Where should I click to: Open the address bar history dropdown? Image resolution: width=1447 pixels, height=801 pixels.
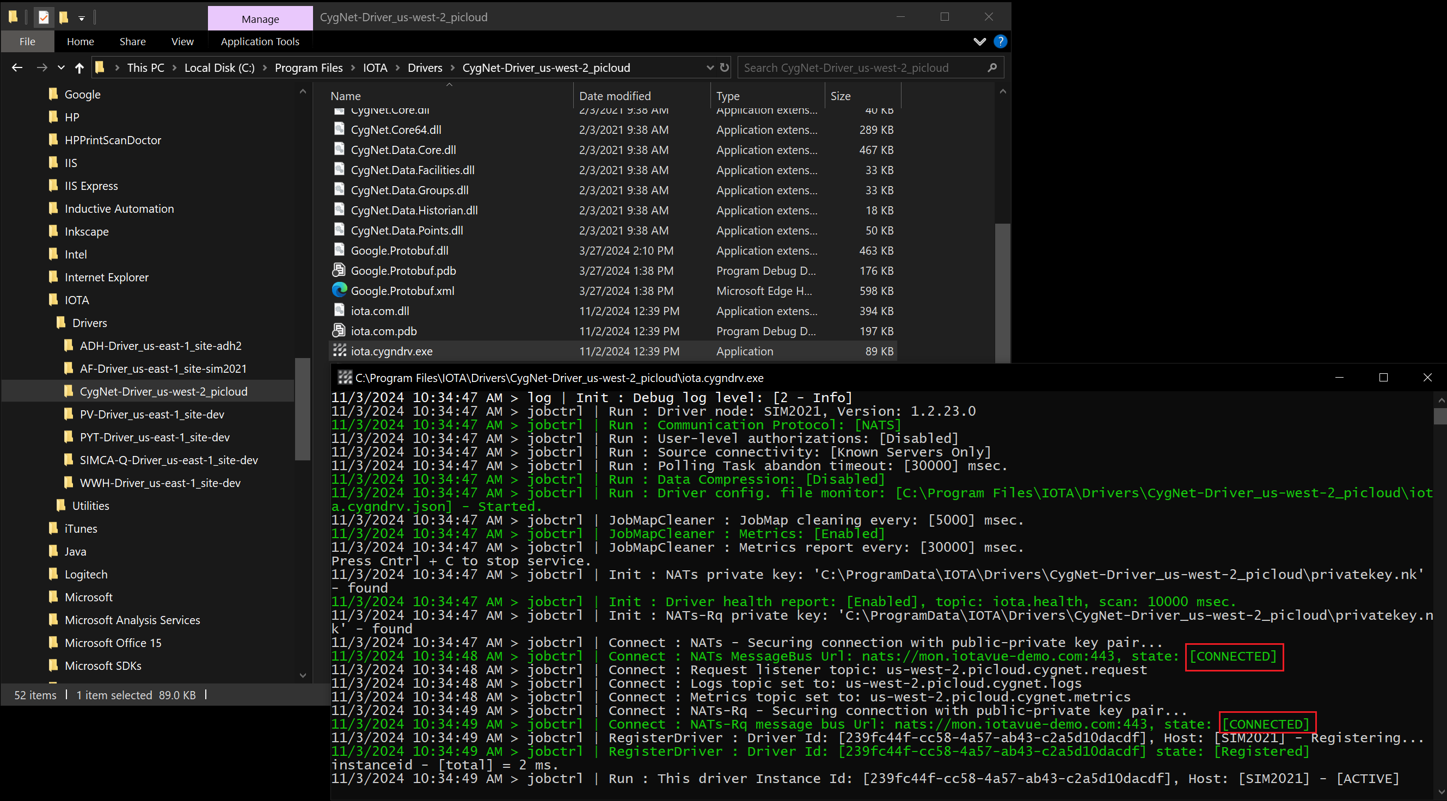click(710, 68)
